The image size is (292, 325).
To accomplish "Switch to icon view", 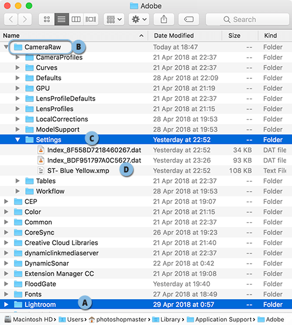I will tap(47, 19).
